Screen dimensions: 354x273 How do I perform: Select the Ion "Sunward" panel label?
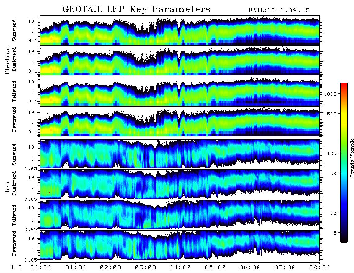tap(14, 154)
